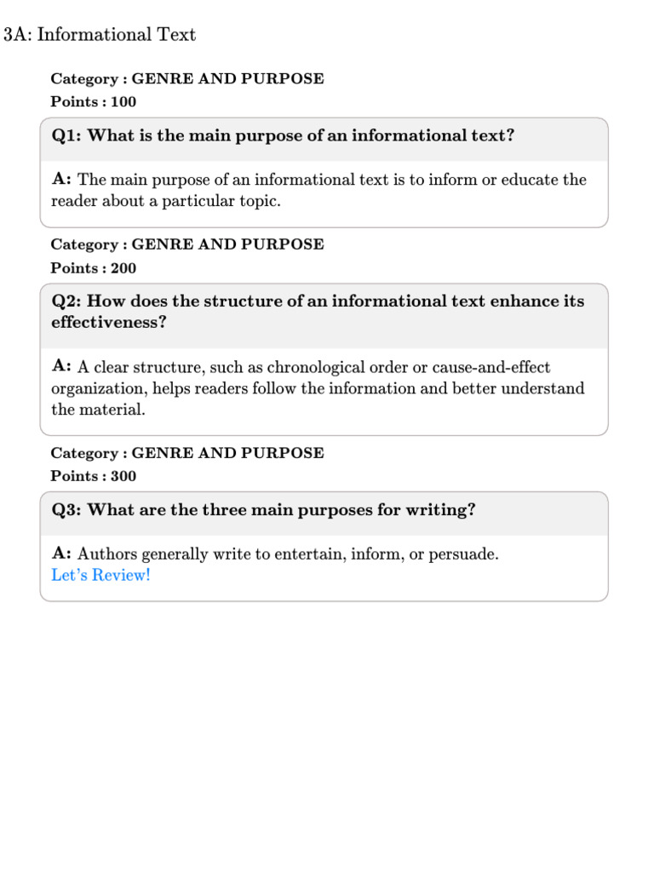Select the Q3 three main purposes question

(x=264, y=509)
